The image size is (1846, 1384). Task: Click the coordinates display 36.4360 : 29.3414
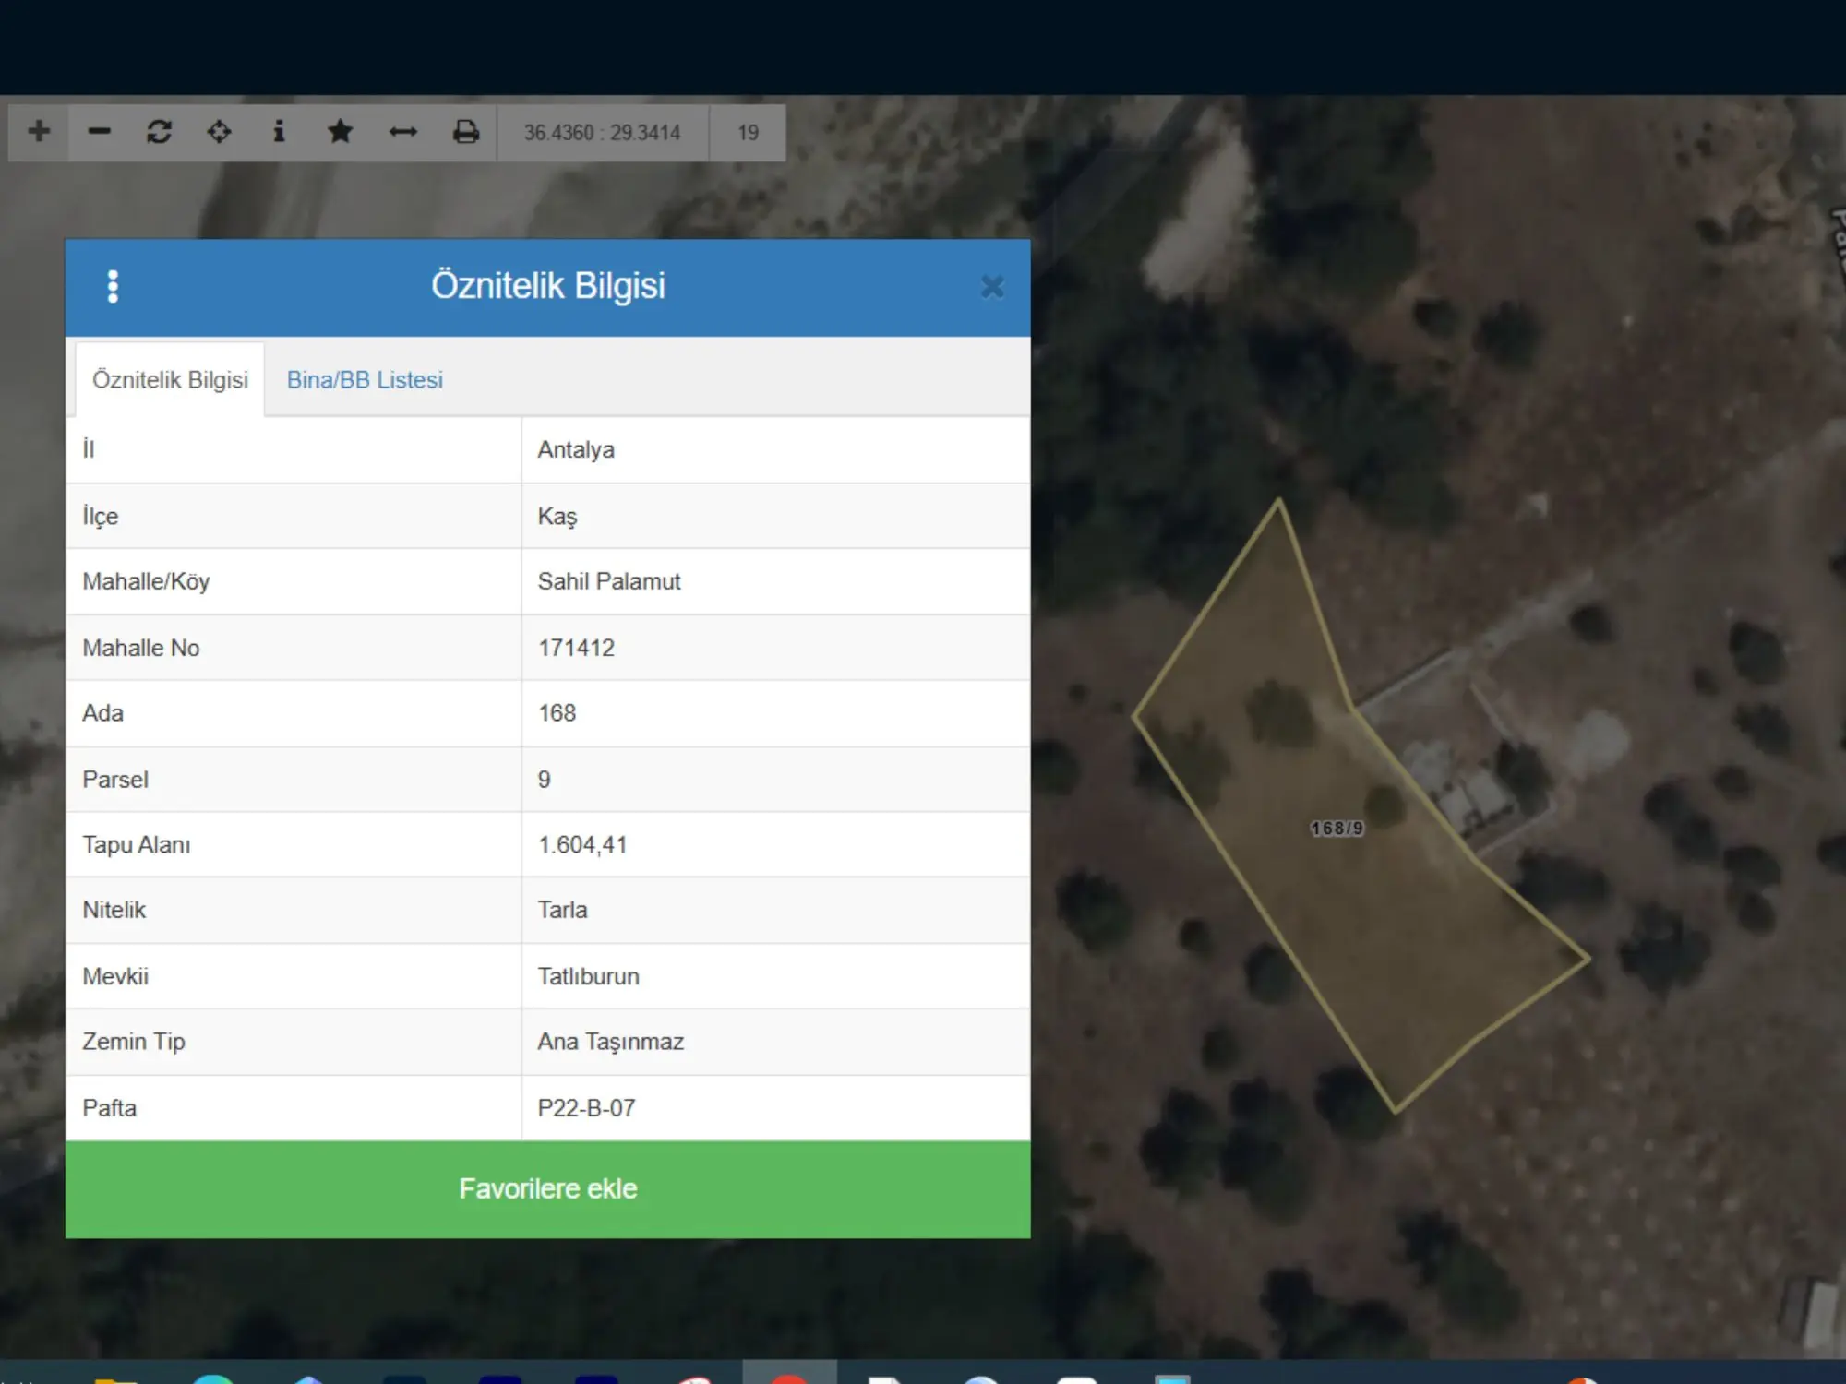point(603,133)
